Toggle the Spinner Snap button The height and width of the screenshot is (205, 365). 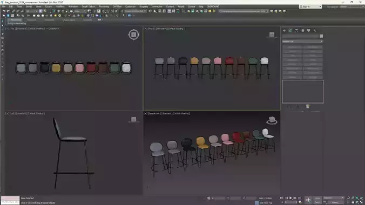[x=116, y=11]
